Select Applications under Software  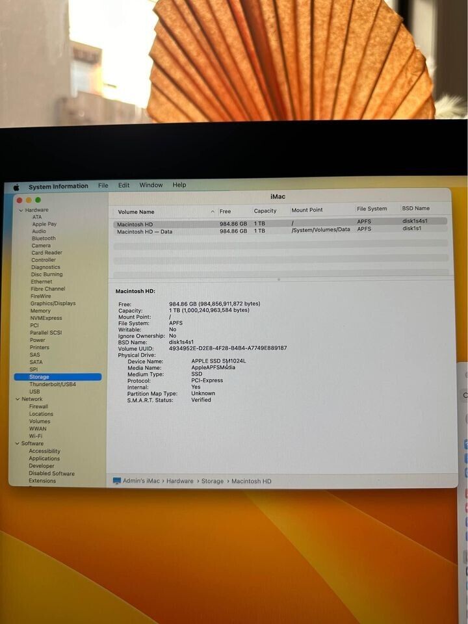coord(44,458)
